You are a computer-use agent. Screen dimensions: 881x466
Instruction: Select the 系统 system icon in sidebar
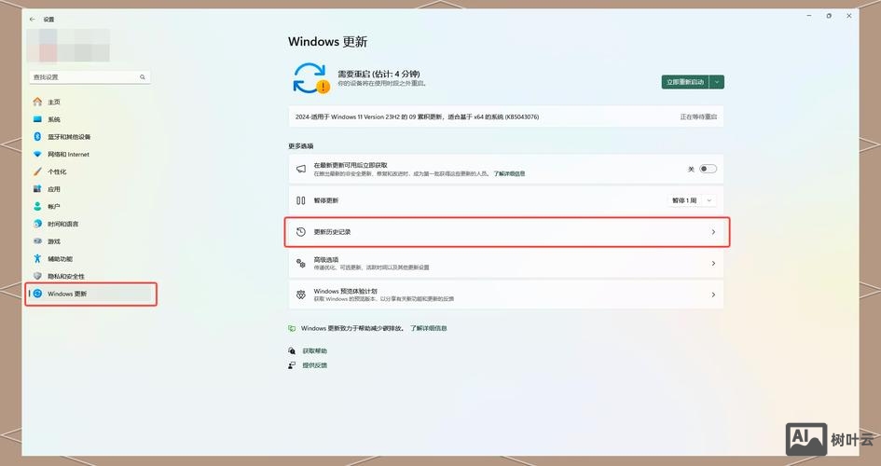click(x=37, y=119)
